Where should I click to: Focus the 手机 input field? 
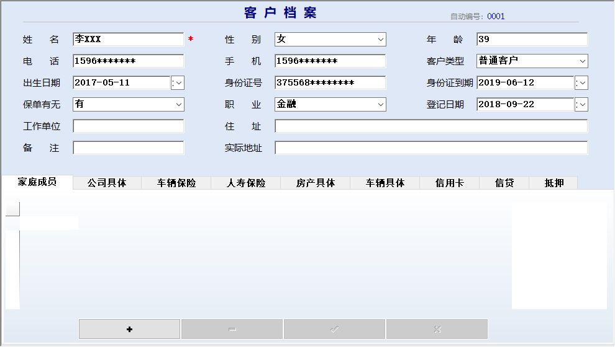(x=330, y=61)
